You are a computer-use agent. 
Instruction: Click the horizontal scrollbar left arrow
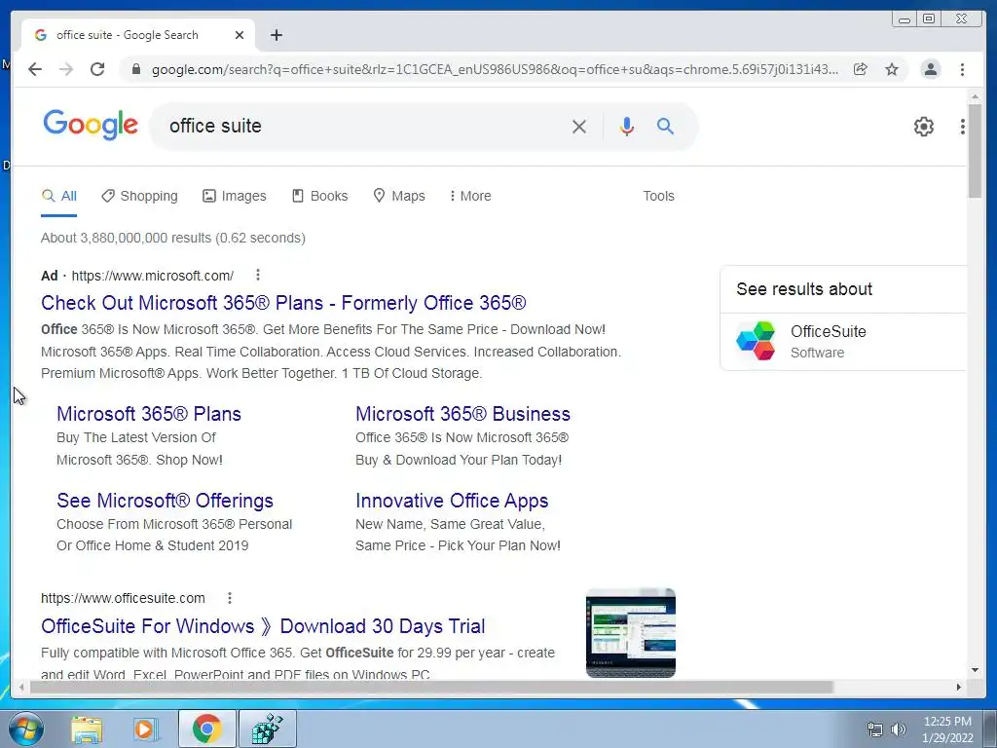click(21, 687)
